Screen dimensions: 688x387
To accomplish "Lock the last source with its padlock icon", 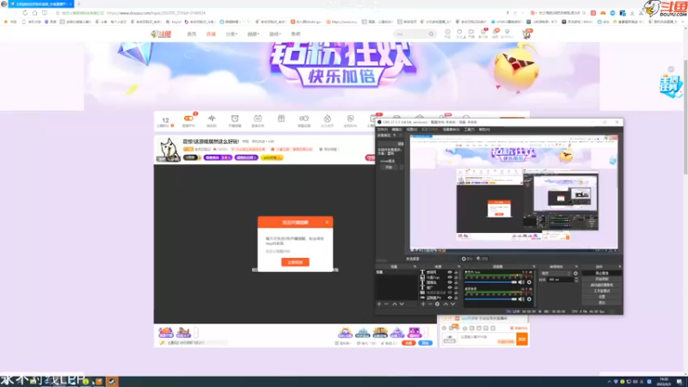I will pyautogui.click(x=457, y=298).
